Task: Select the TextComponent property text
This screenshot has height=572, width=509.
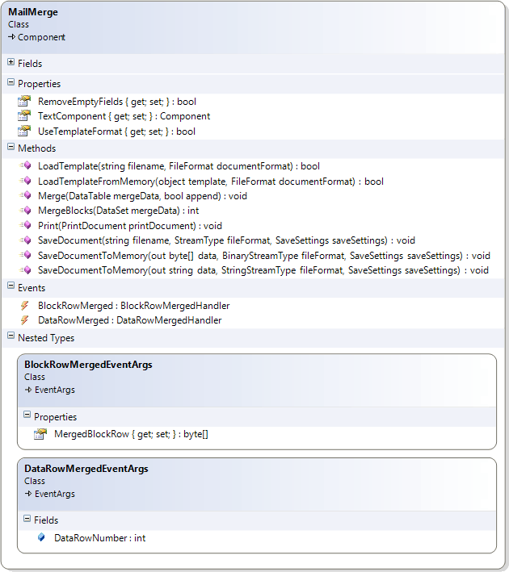Action: (124, 116)
